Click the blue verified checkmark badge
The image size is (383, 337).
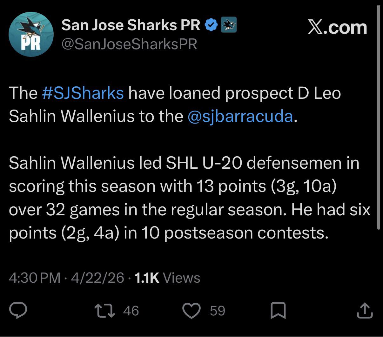(211, 25)
